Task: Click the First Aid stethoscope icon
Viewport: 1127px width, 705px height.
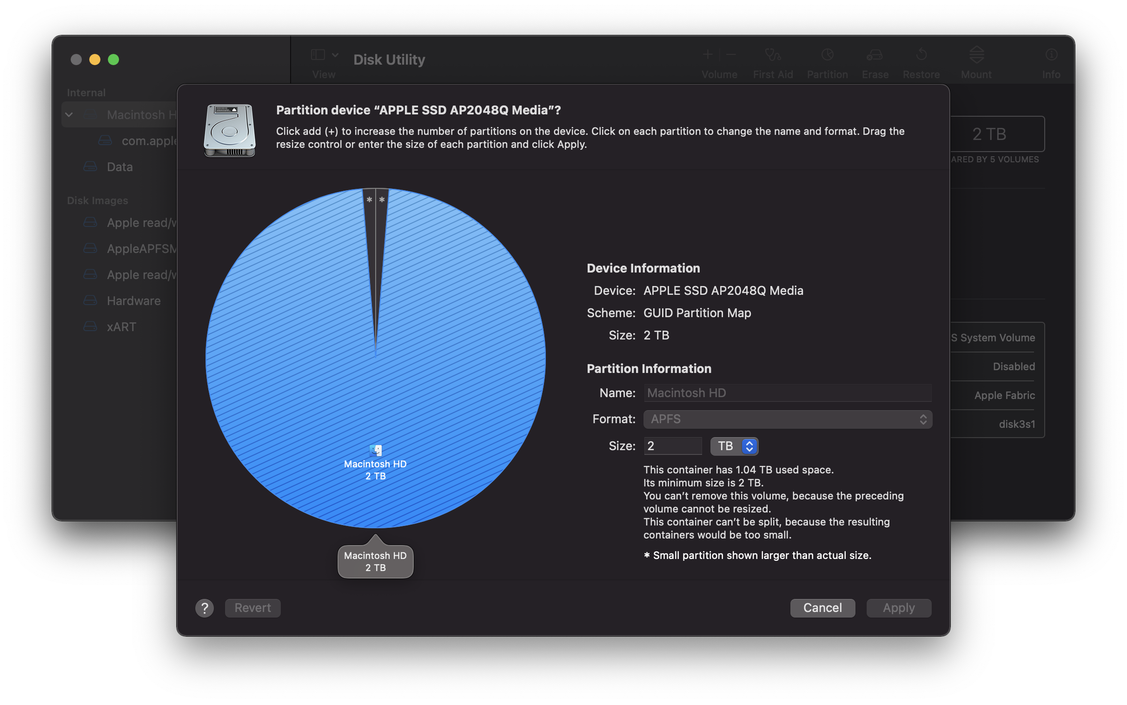Action: pyautogui.click(x=773, y=55)
